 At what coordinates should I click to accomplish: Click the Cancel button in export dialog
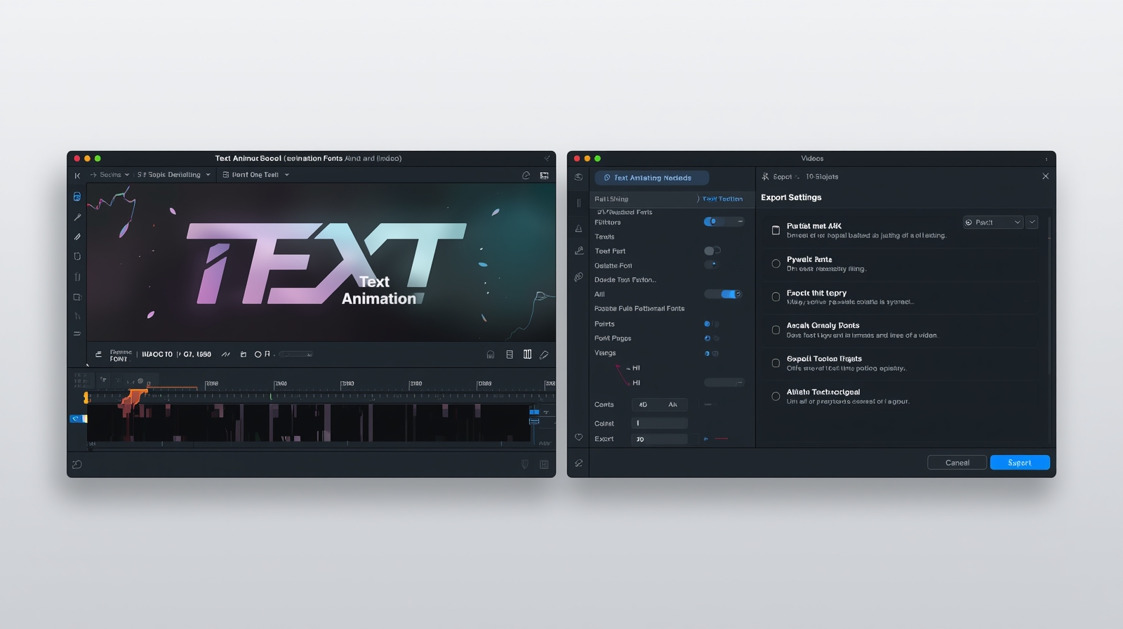[957, 463]
